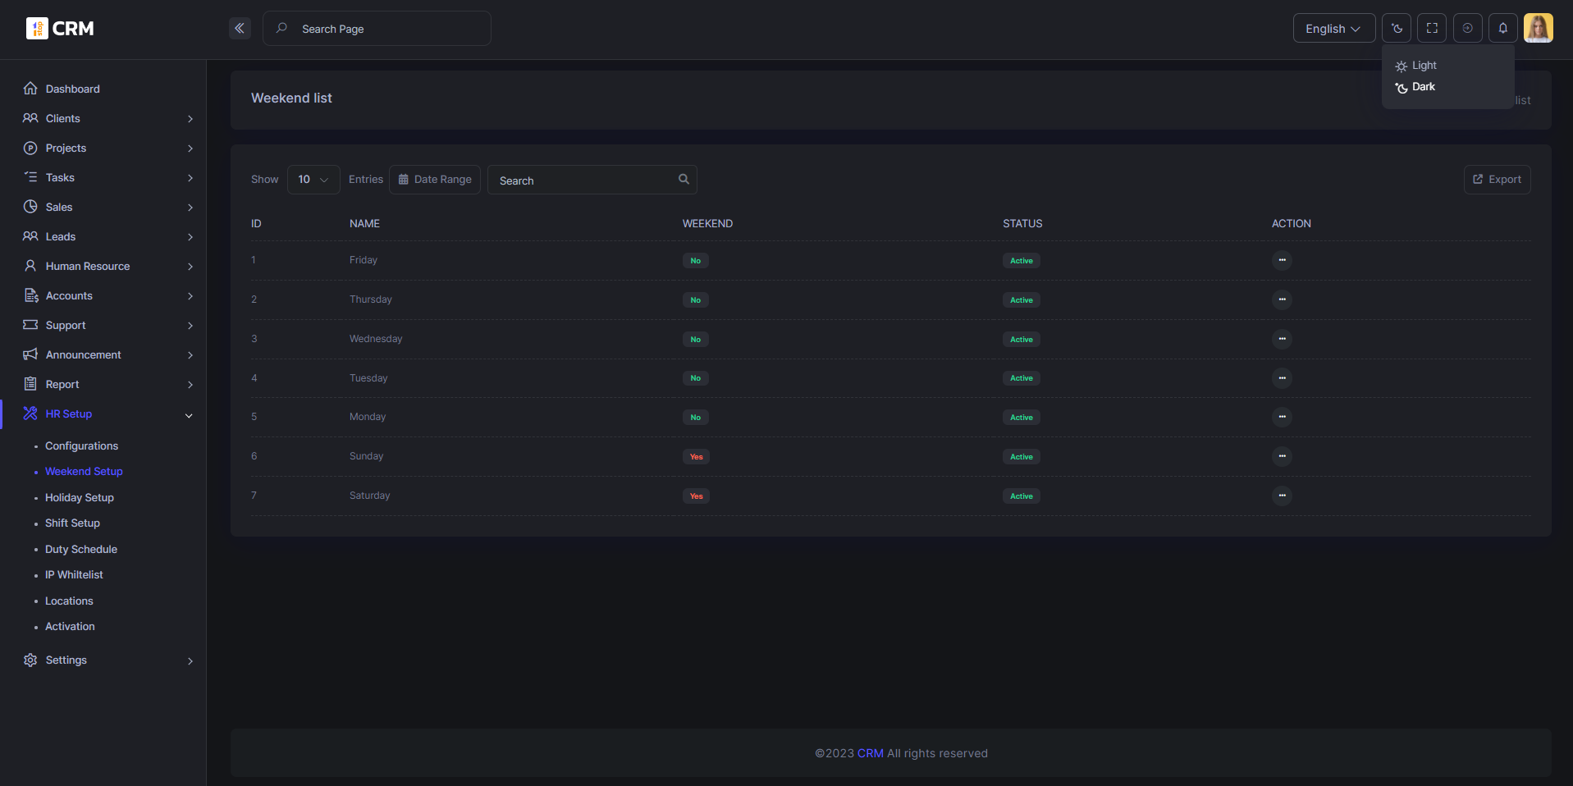Open Holiday Setup submenu item
The width and height of the screenshot is (1573, 786).
(x=80, y=497)
